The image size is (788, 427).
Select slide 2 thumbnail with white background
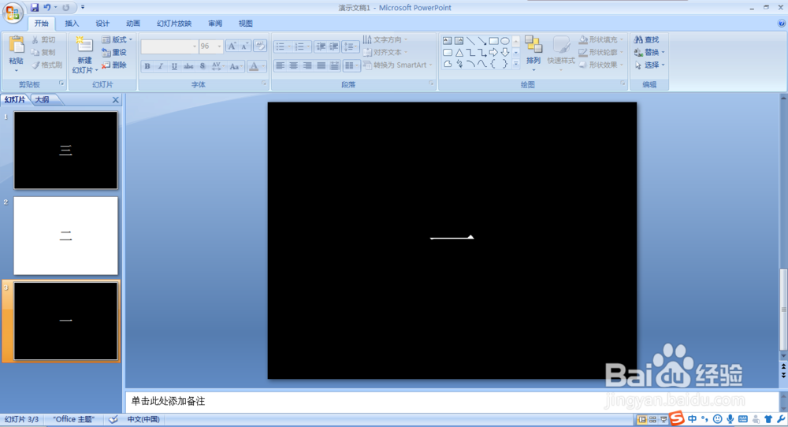coord(66,236)
